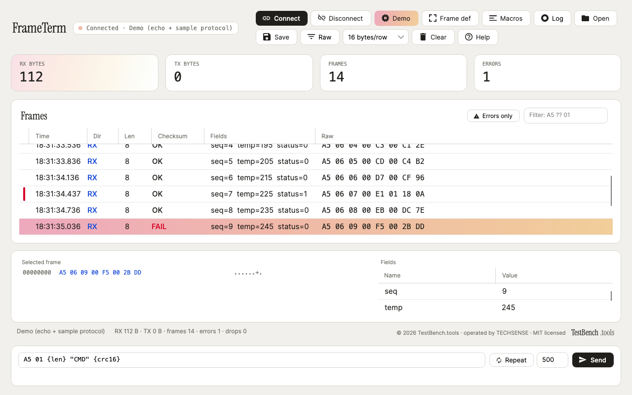Click the Value header in Fields table
632x395 pixels.
coord(553,275)
